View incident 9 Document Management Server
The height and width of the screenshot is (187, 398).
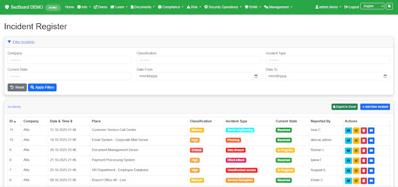tap(348, 151)
